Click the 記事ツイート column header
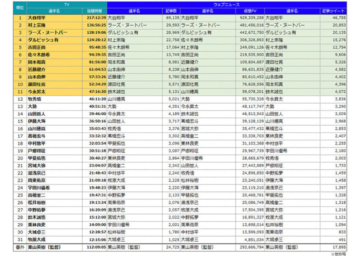This screenshot has width=360, height=256. tap(334, 10)
